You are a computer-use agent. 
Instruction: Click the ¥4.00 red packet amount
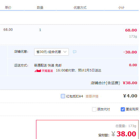tap(130, 96)
